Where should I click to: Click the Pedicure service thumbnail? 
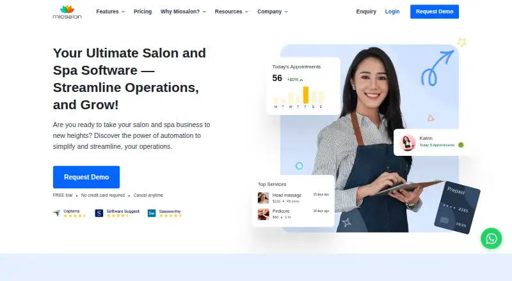coord(263,214)
